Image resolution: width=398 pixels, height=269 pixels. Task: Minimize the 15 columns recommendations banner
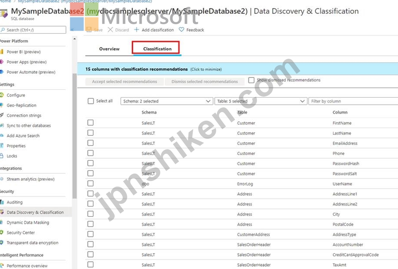(238, 69)
